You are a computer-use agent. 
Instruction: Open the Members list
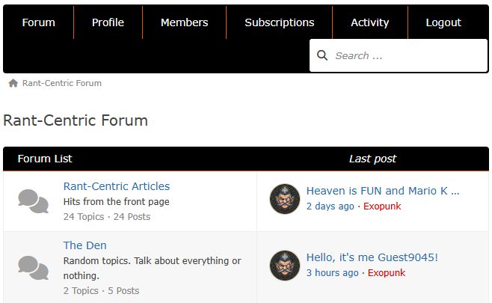coord(184,22)
